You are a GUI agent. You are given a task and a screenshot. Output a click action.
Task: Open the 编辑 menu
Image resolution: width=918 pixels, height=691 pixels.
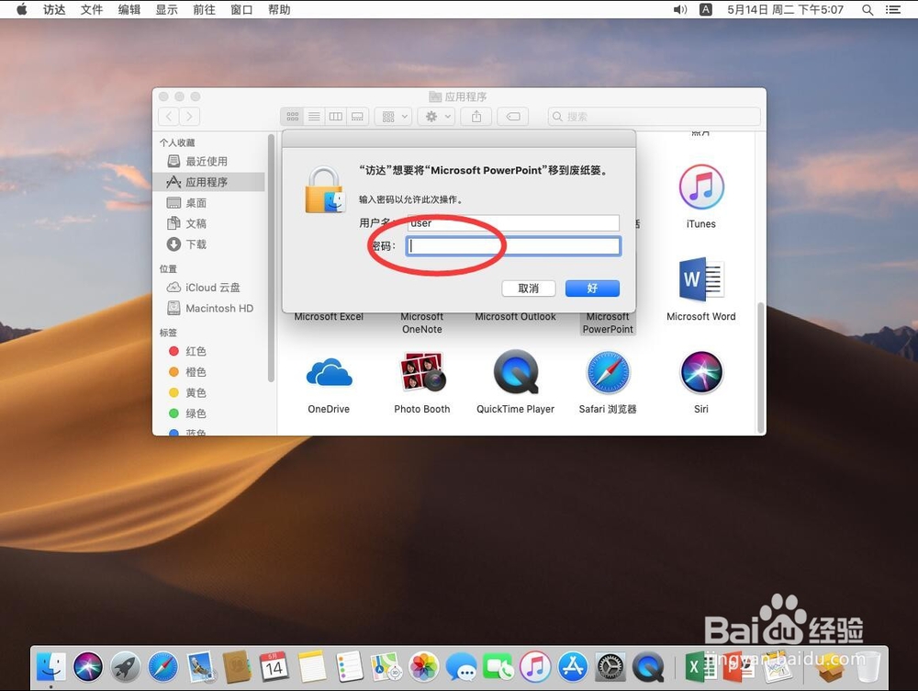click(x=129, y=9)
